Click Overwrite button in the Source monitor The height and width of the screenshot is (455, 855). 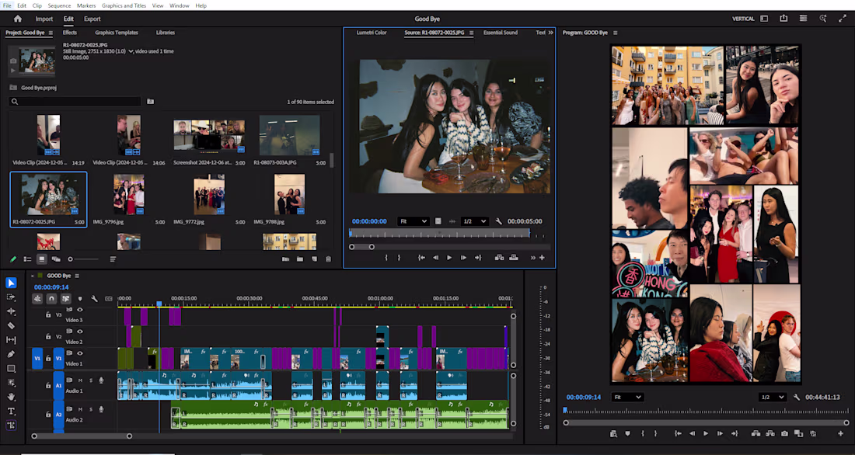coord(514,258)
